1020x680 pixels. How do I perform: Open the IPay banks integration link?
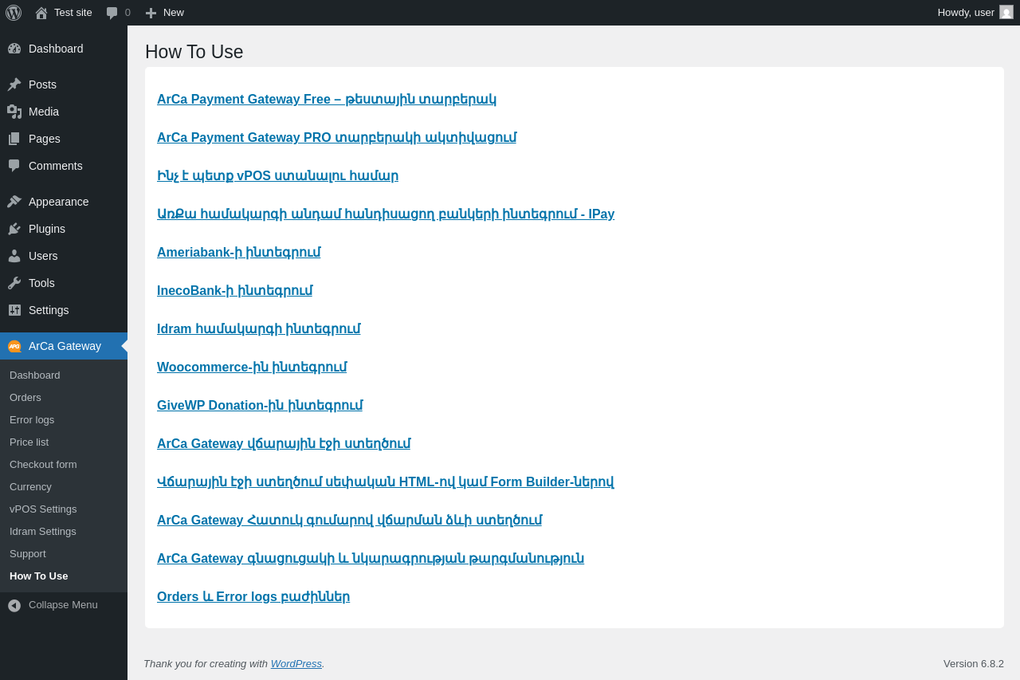click(386, 214)
